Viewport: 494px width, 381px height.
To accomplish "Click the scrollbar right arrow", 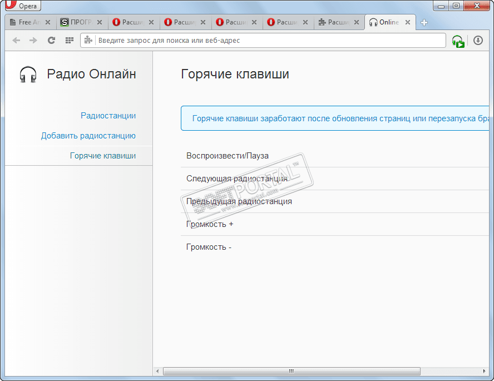I will tap(484, 371).
